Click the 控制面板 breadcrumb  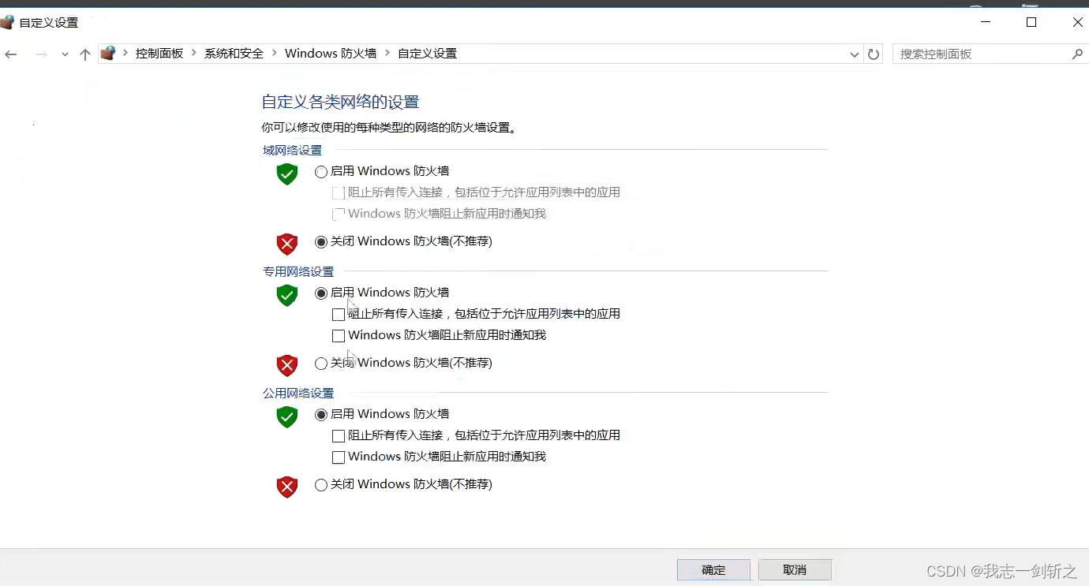[159, 54]
